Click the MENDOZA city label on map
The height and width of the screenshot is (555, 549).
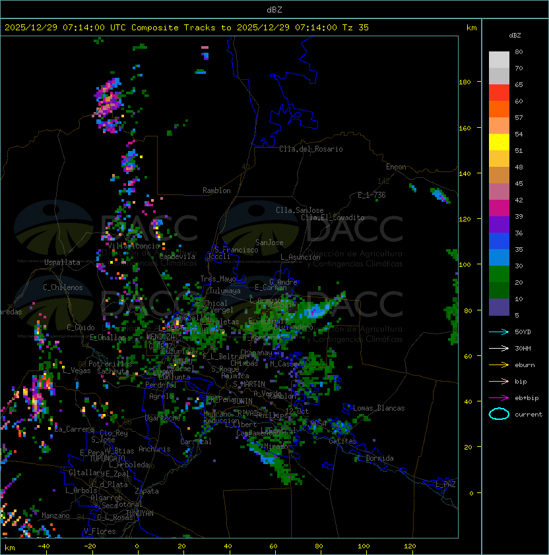pyautogui.click(x=160, y=336)
